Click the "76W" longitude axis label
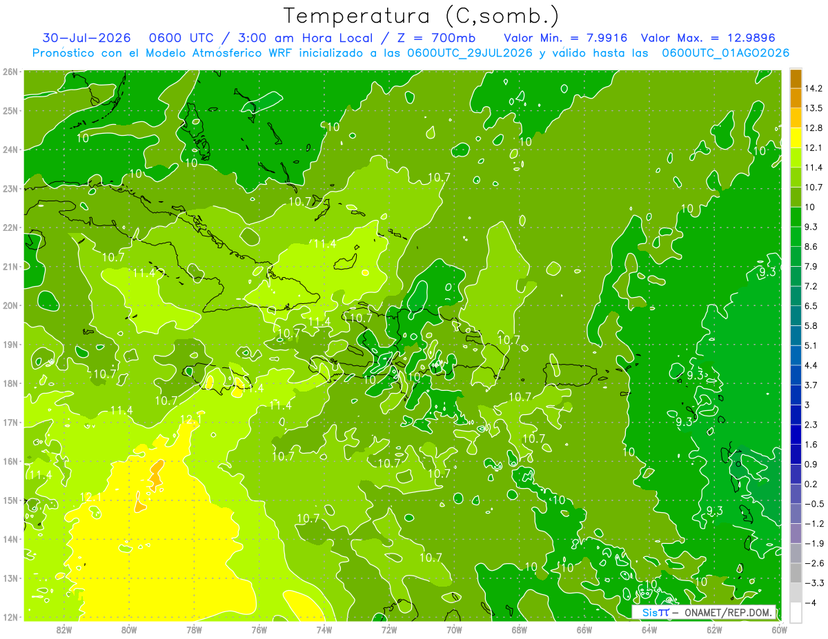828x639 pixels. point(259,629)
